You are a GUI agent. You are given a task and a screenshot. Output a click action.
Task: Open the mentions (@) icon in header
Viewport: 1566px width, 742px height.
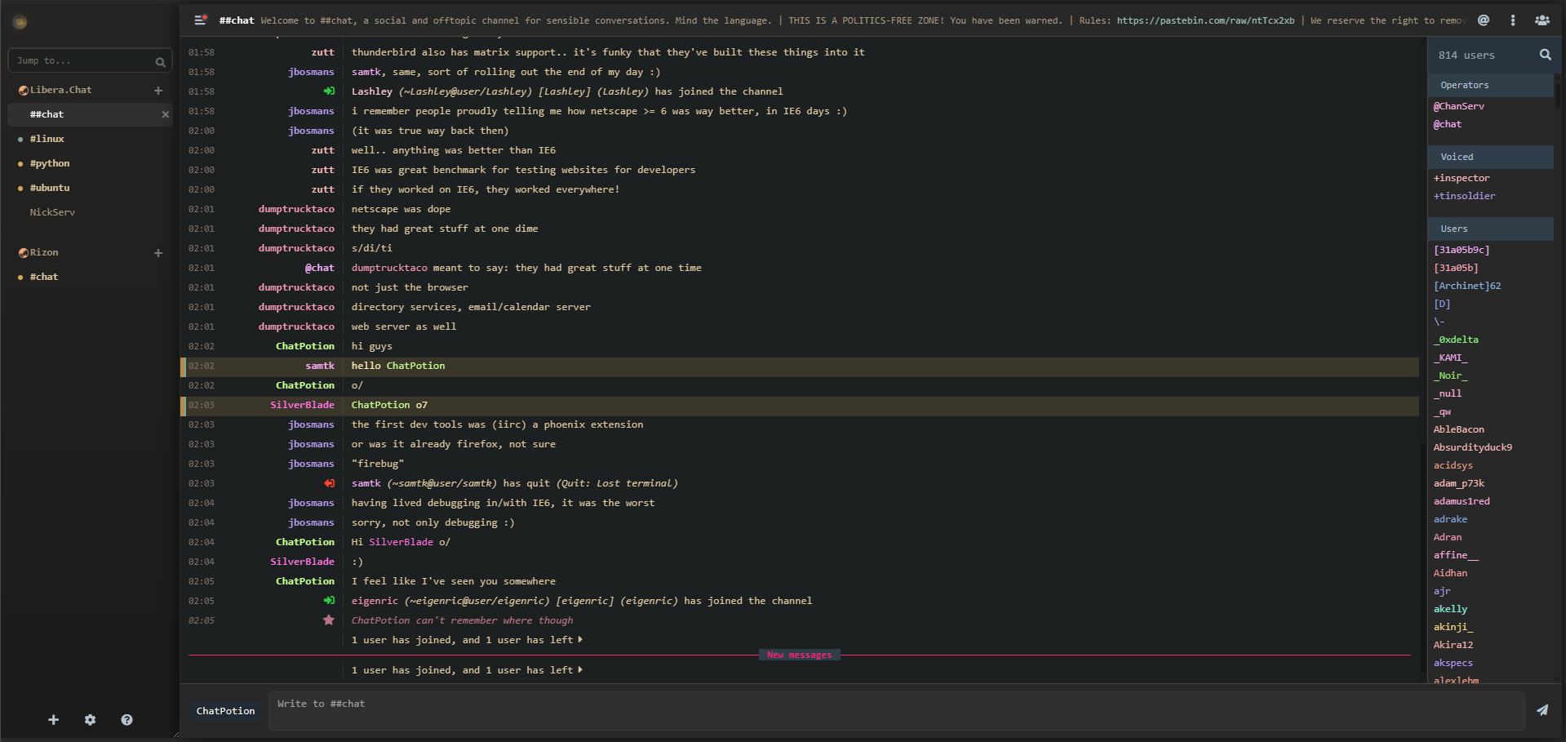pyautogui.click(x=1484, y=20)
